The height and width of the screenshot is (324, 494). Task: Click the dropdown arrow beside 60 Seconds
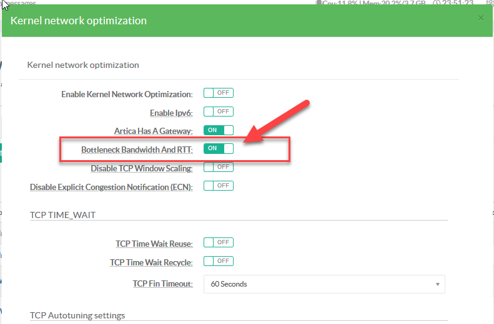coord(437,284)
